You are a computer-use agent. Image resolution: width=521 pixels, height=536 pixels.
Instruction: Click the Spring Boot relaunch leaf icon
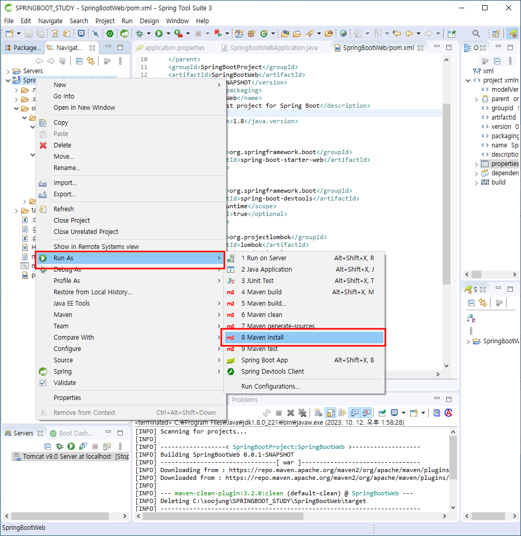pyautogui.click(x=124, y=33)
